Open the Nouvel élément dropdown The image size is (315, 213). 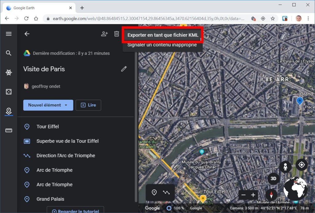pos(48,105)
